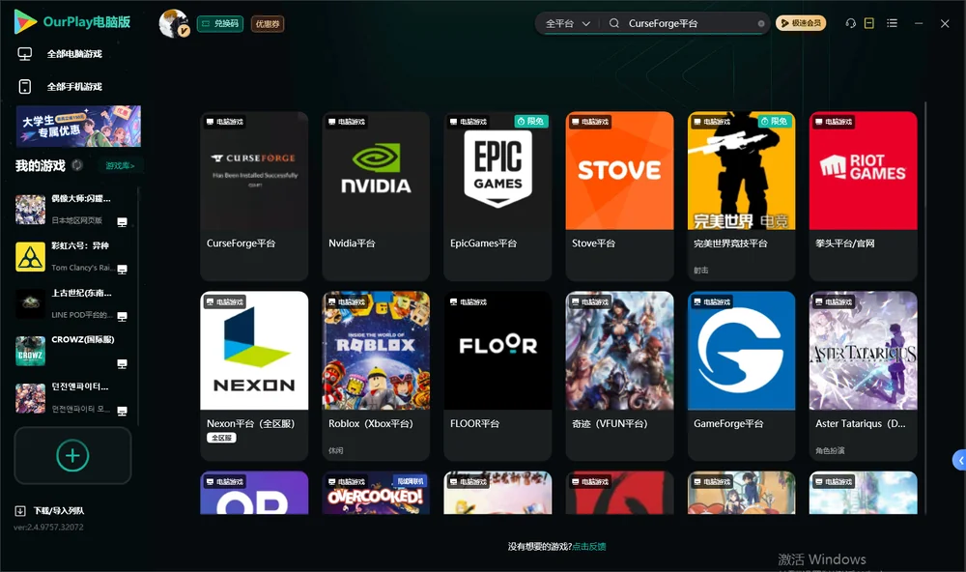Click the 下载/导入列队 download icon

tap(20, 510)
